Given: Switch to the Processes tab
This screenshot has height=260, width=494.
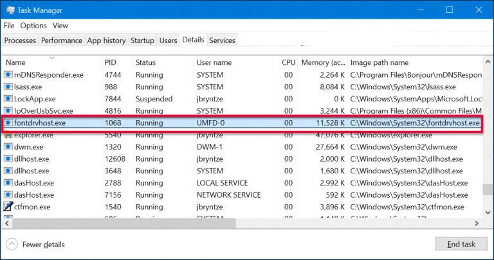Looking at the screenshot, I should 20,40.
